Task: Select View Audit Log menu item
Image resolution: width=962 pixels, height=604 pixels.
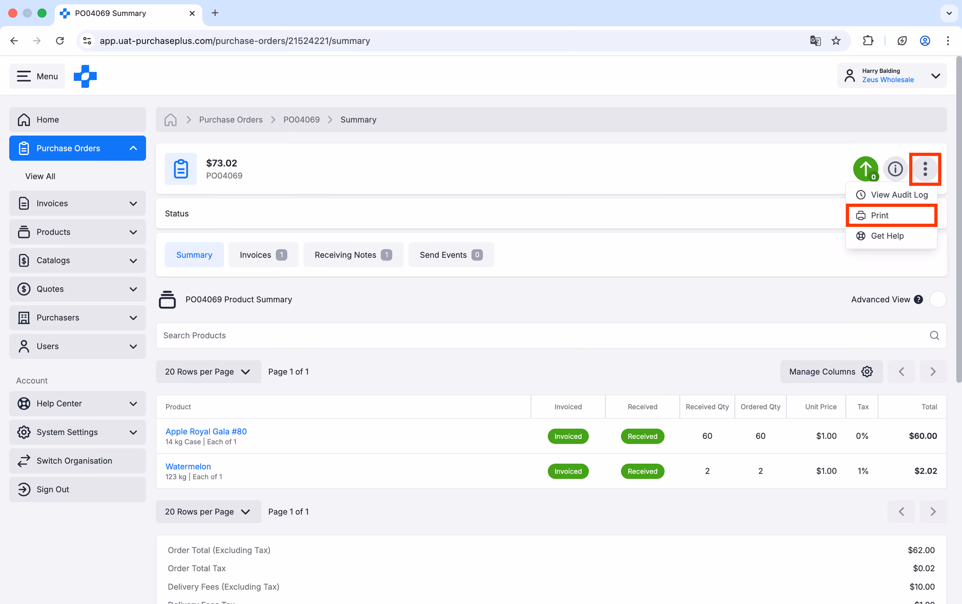Action: (x=891, y=195)
